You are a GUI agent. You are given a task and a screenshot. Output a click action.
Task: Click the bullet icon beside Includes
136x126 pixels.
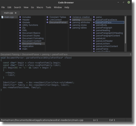click(x=20, y=17)
